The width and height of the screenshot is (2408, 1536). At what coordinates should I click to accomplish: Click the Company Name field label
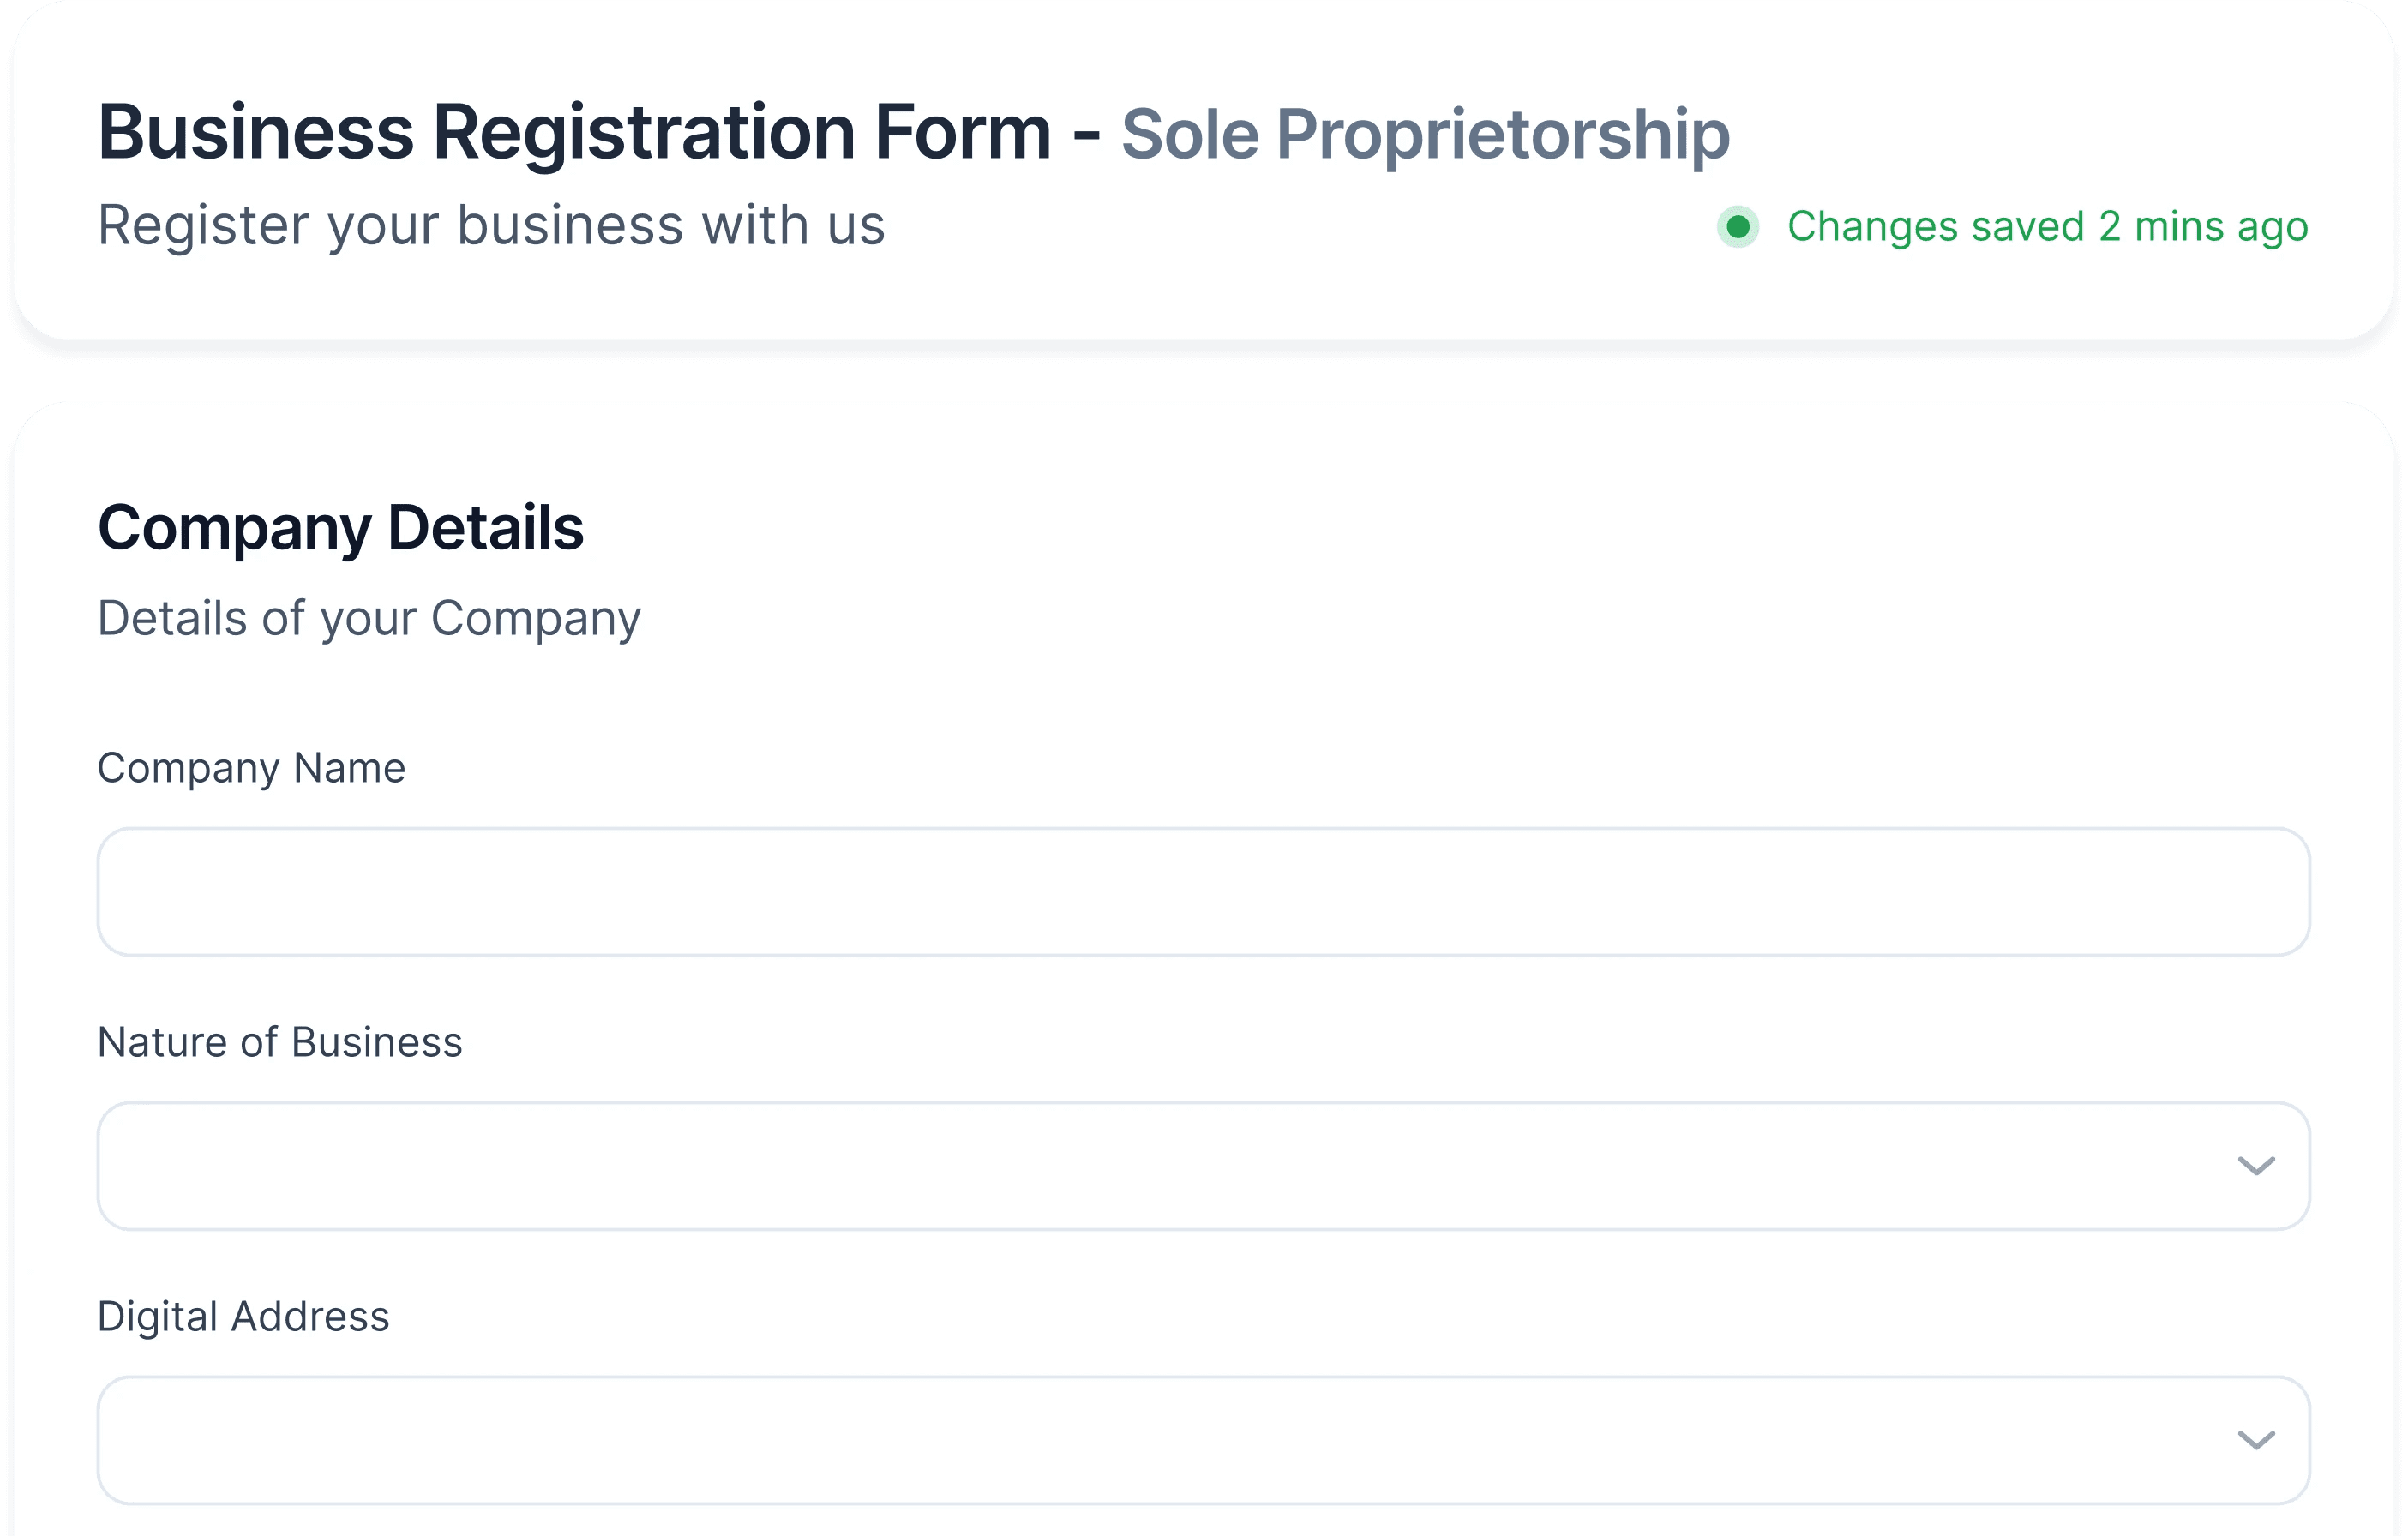click(251, 768)
